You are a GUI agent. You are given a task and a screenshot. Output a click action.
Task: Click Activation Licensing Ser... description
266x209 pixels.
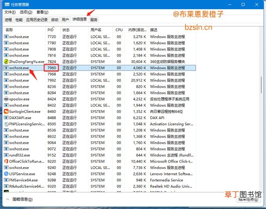(x=172, y=124)
